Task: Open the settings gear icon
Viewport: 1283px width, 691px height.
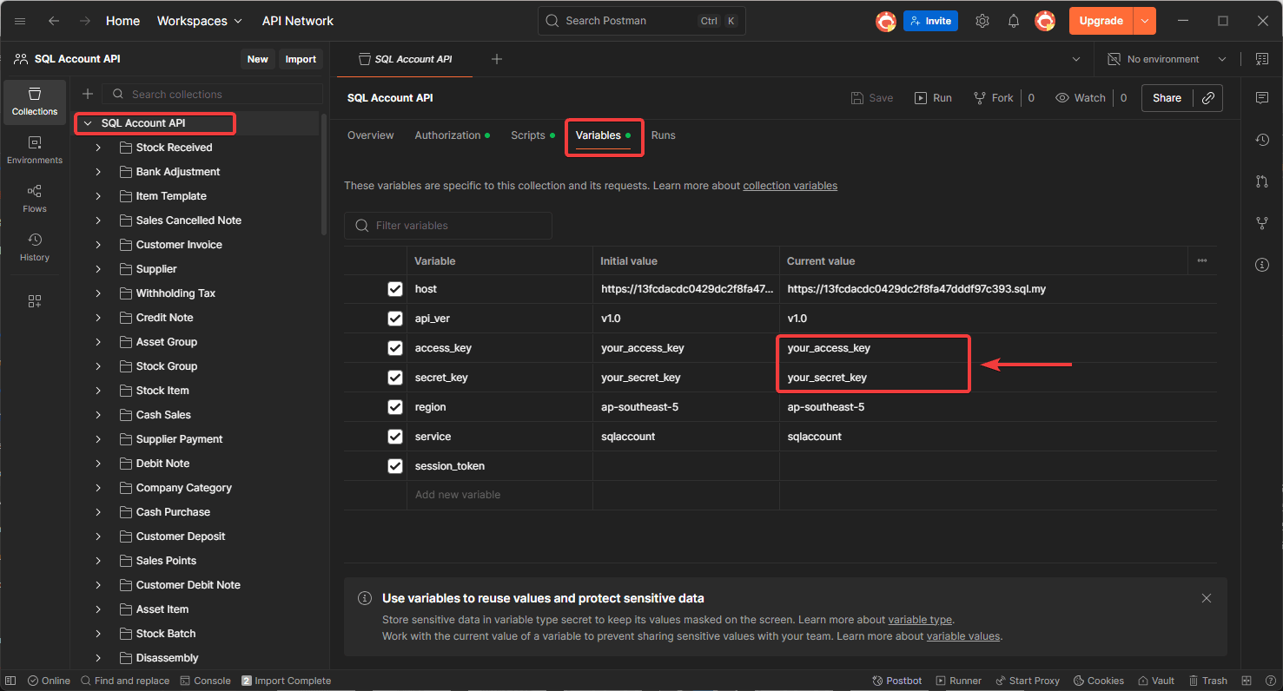Action: tap(982, 21)
